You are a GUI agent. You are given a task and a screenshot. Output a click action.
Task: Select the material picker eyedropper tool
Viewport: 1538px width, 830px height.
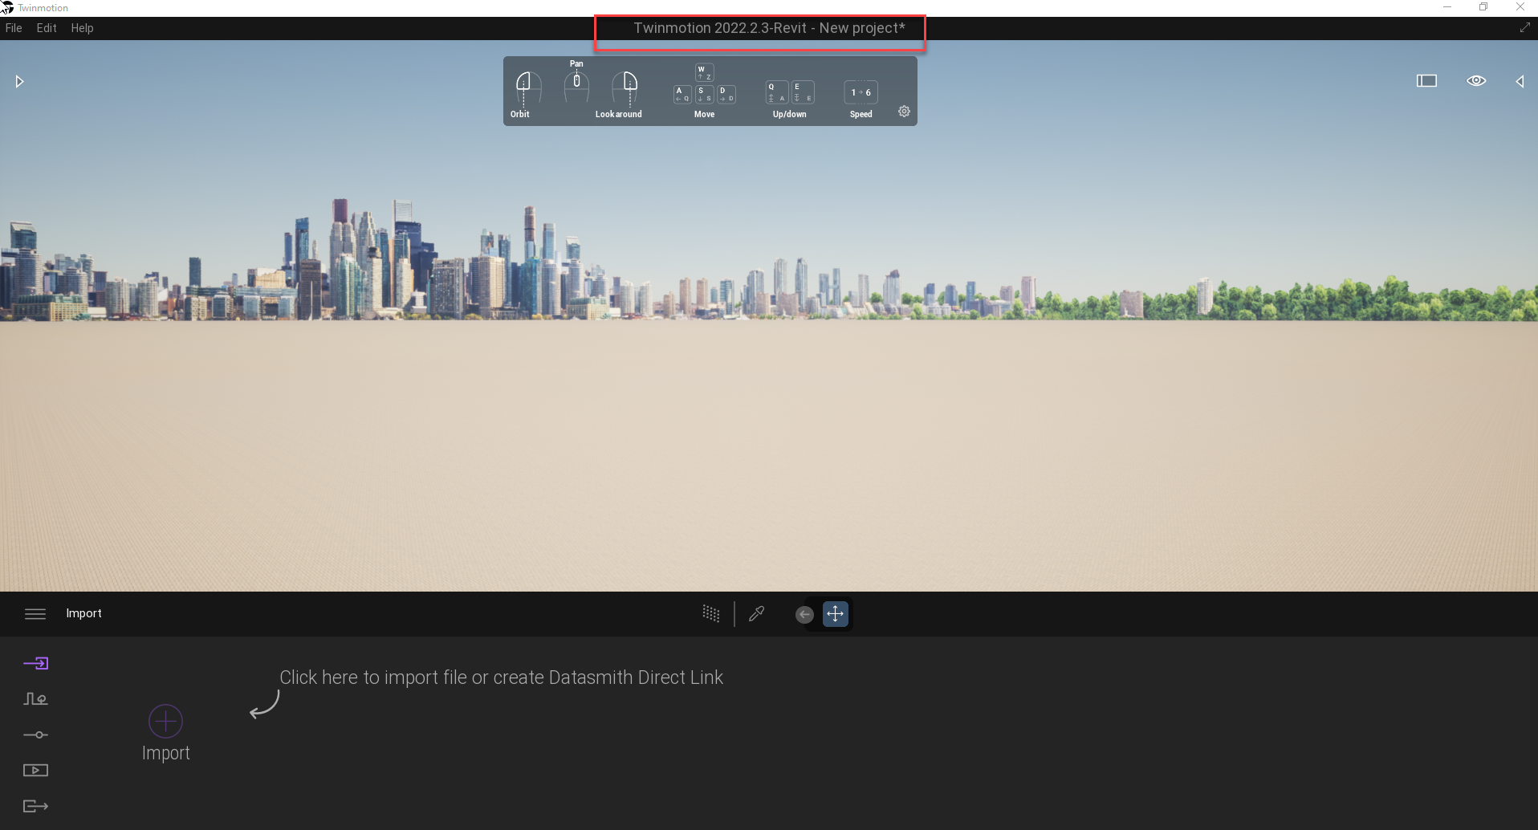tap(756, 614)
